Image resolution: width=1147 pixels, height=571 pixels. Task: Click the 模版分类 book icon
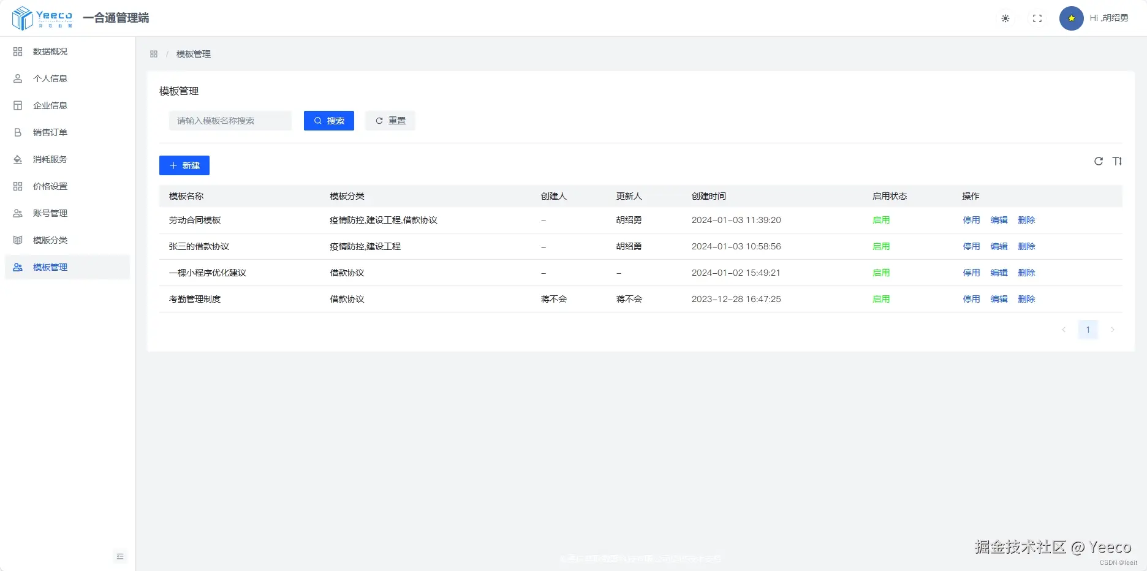(18, 240)
